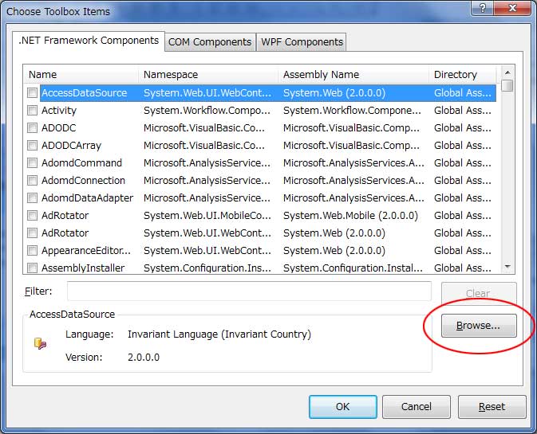This screenshot has width=537, height=434.
Task: Click System.Web.Mobile (2.0.0.0) assembly cell
Action: click(x=350, y=216)
